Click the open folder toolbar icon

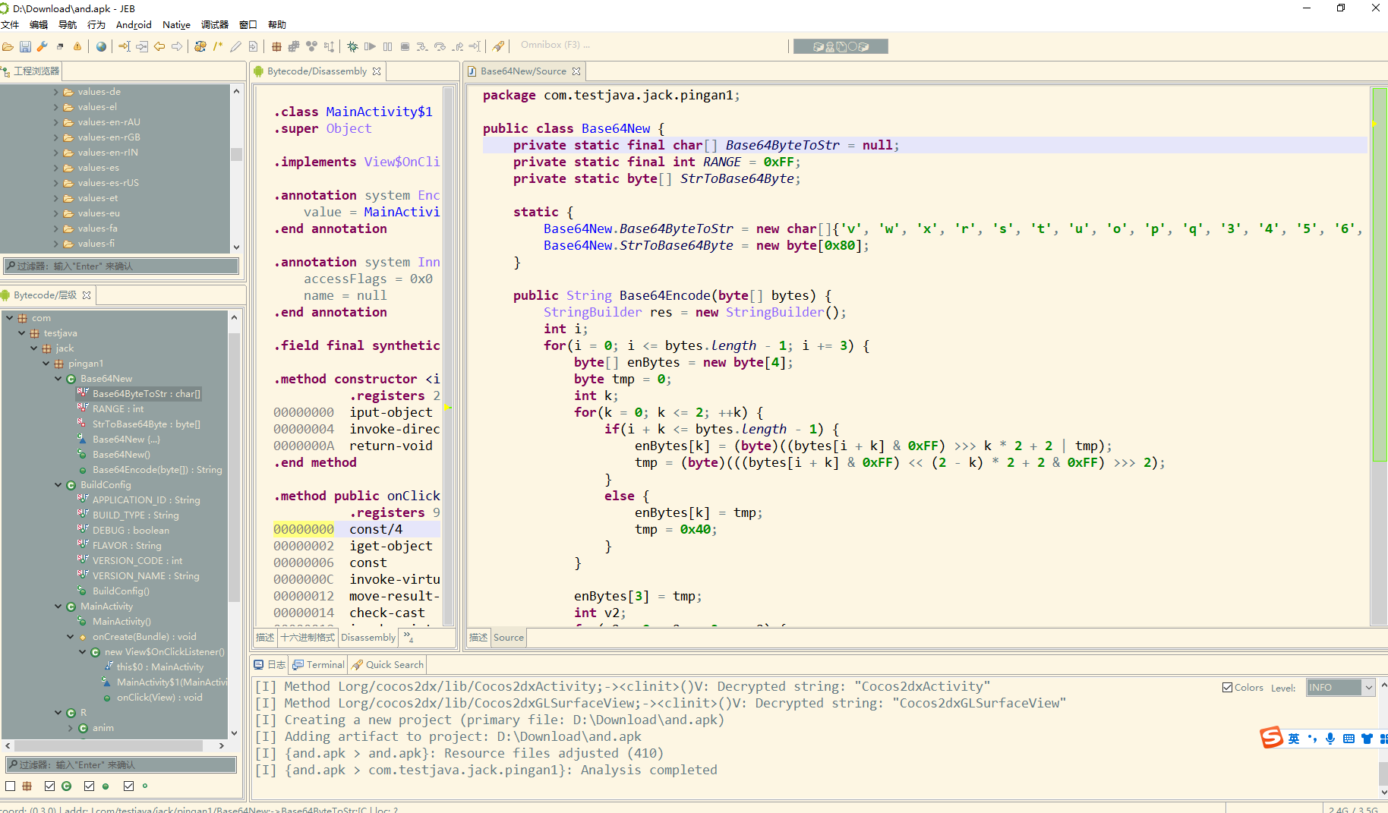[8, 46]
